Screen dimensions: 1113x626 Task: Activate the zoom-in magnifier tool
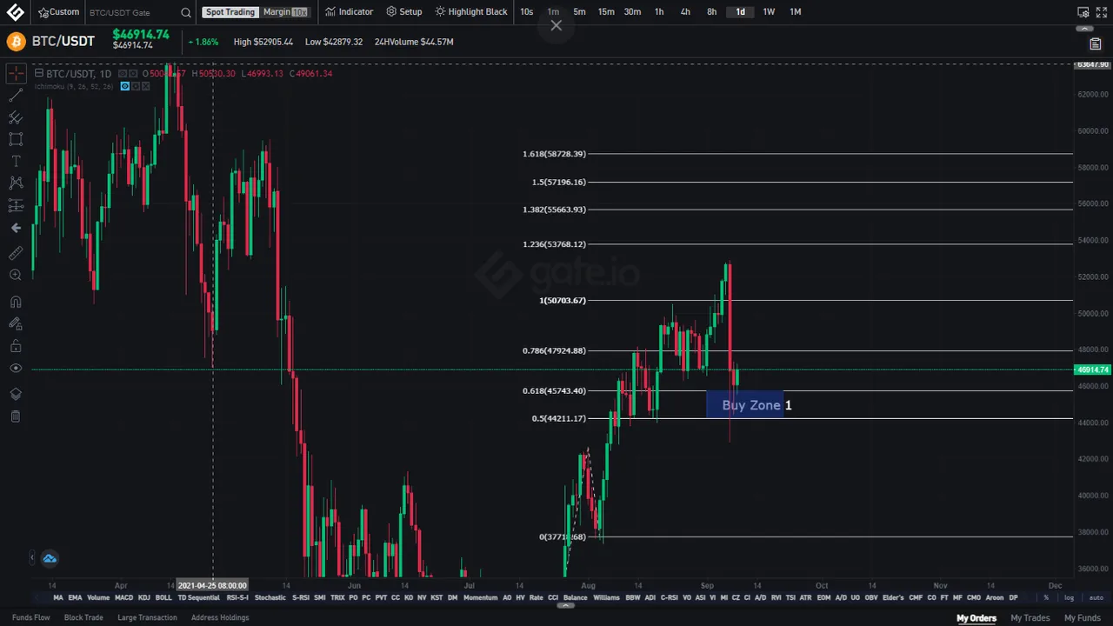pyautogui.click(x=16, y=275)
